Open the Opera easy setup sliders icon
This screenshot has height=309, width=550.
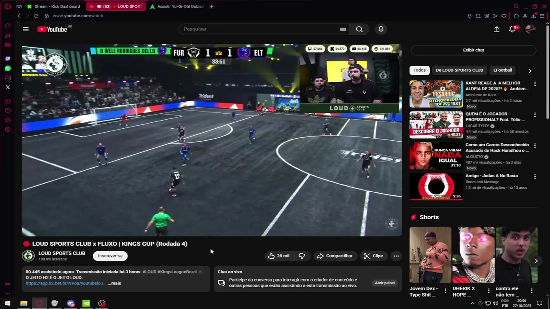(x=542, y=16)
